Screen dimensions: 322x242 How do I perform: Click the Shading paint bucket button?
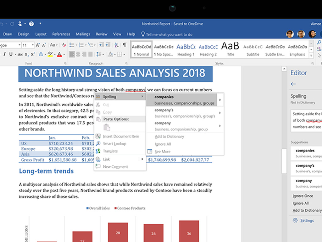(x=110, y=54)
